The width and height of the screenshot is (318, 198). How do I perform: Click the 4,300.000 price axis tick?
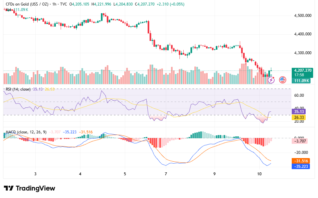[302, 53]
